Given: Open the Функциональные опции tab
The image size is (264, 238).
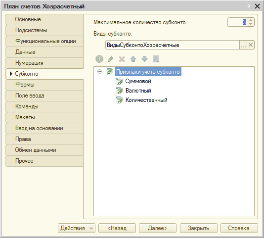Looking at the screenshot, I should [x=44, y=41].
